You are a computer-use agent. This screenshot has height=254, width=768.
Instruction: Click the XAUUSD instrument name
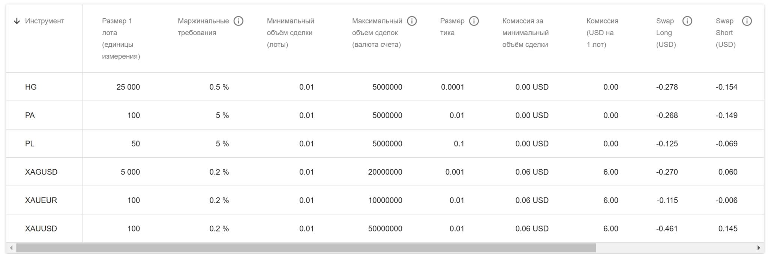(41, 229)
